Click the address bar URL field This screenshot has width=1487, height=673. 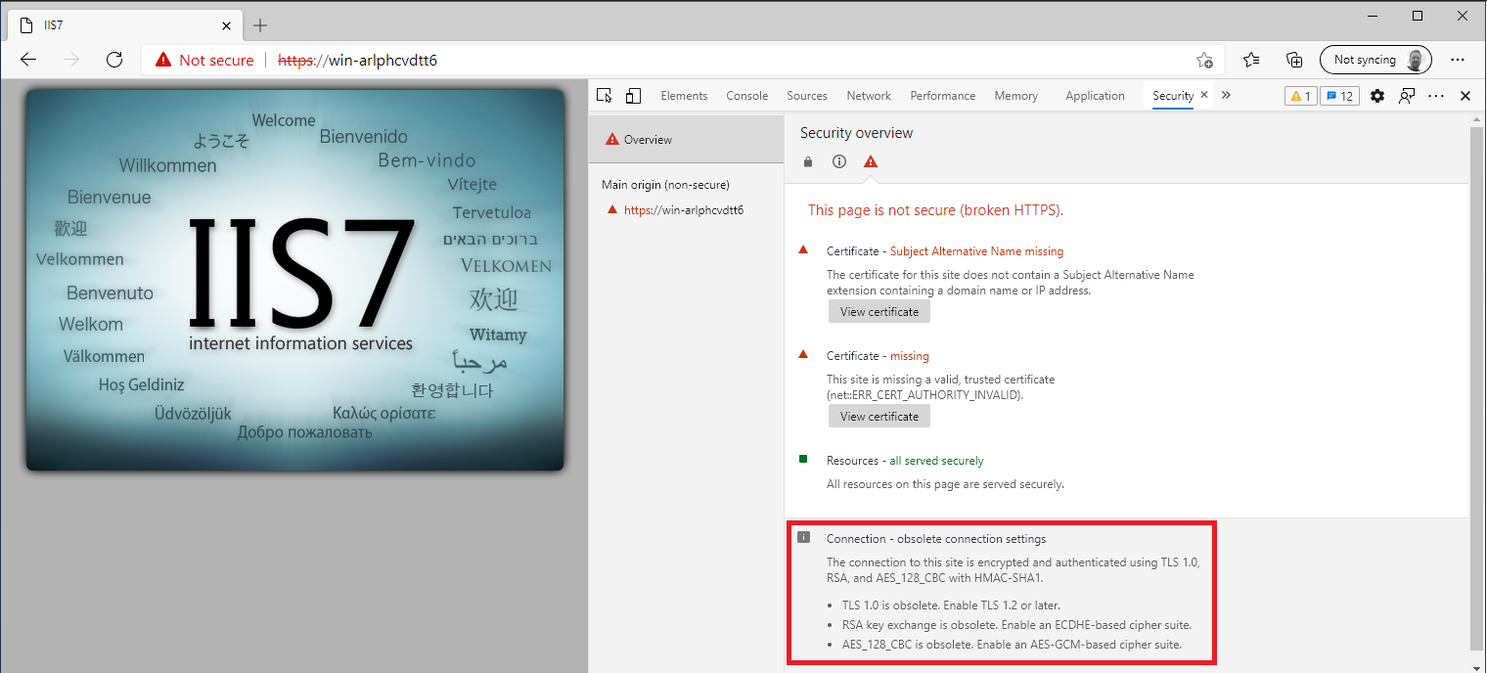coord(685,60)
